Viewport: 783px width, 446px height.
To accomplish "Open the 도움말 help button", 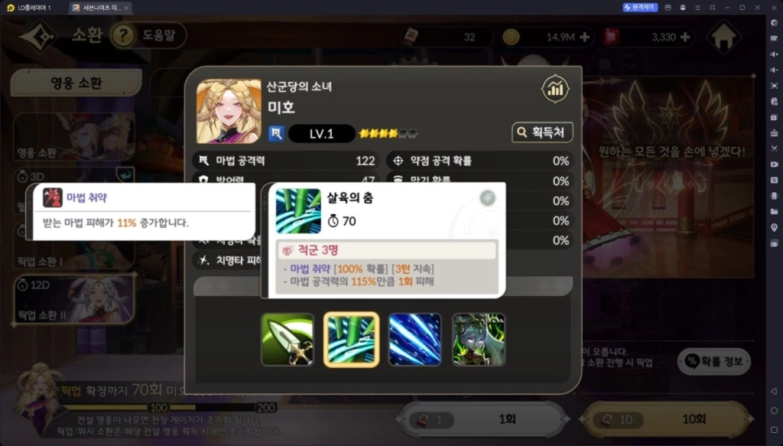I will [x=148, y=35].
